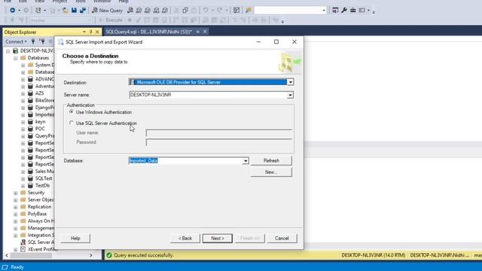Click the Open File folder icon

coord(66,10)
